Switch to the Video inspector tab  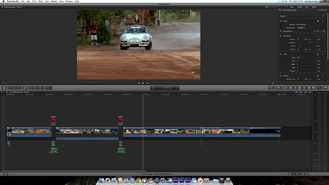292,7
